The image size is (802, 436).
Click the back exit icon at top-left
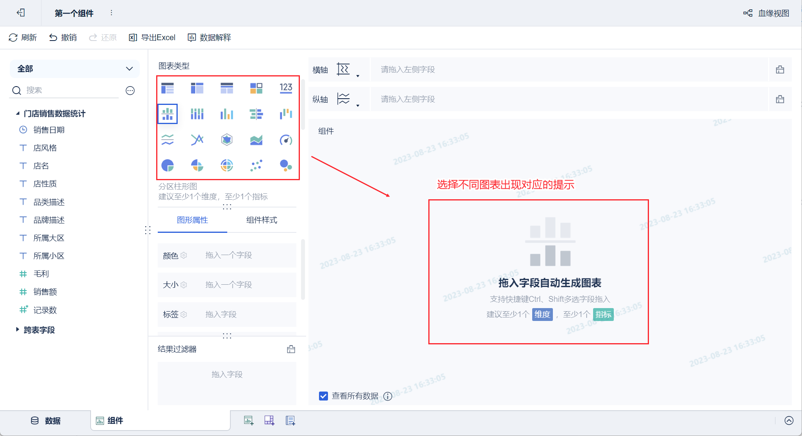click(21, 13)
